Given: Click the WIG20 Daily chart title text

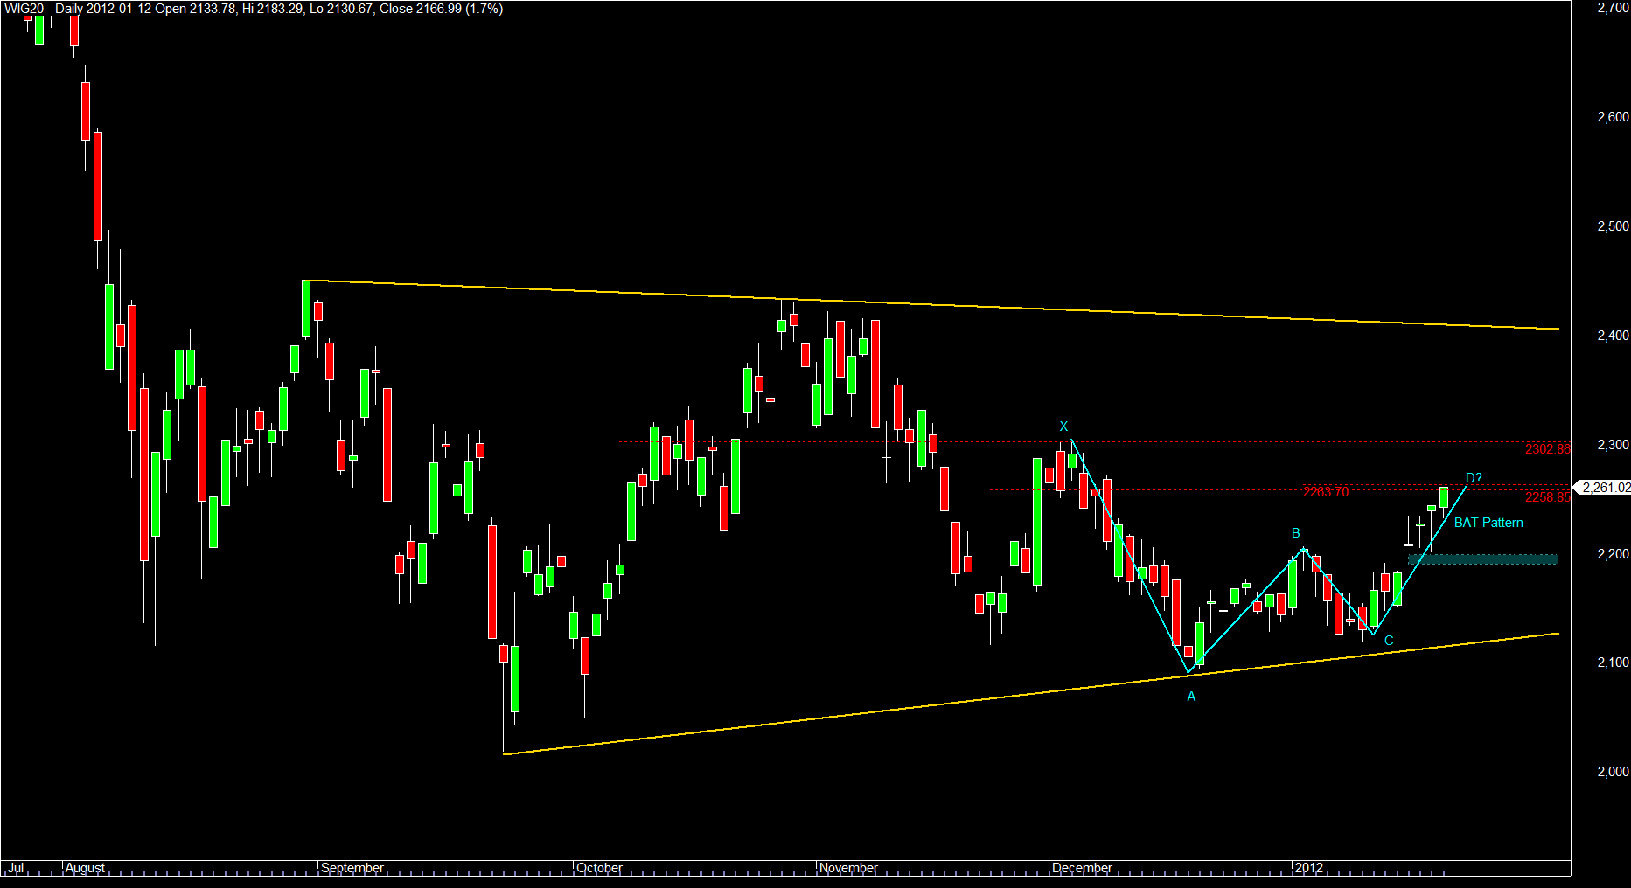Looking at the screenshot, I should 254,9.
